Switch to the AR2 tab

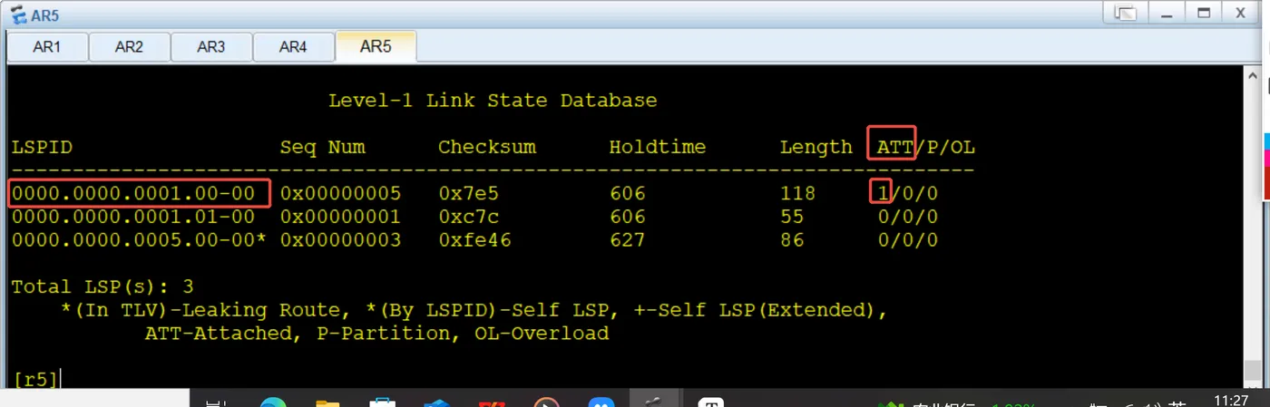(129, 47)
